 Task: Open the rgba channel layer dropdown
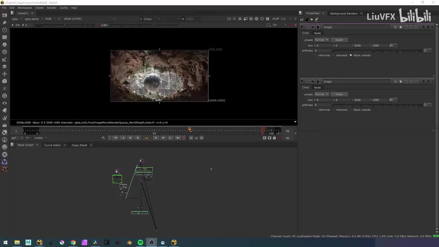(17, 19)
